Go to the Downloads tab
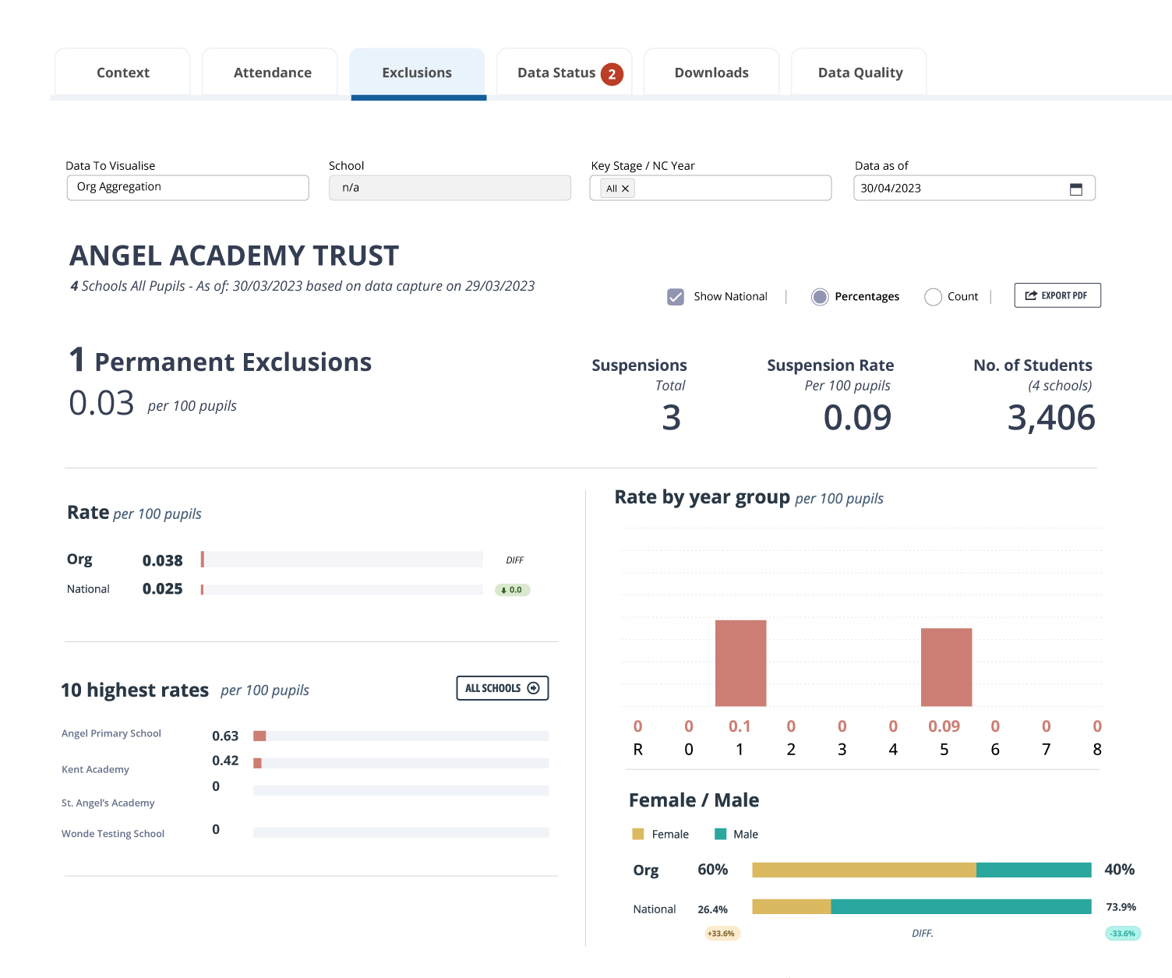This screenshot has height=978, width=1172. tap(711, 72)
